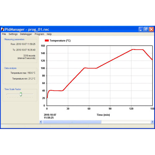Click the 'From: 2010-10-07 11:59:25' text
The height and width of the screenshot is (155, 155).
[23, 44]
